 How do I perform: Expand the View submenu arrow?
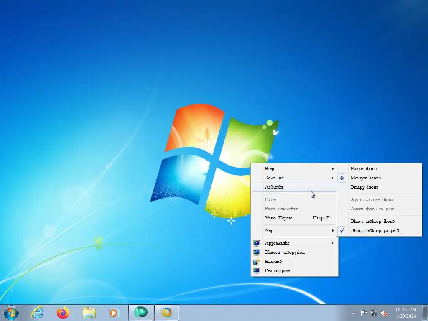(332, 169)
